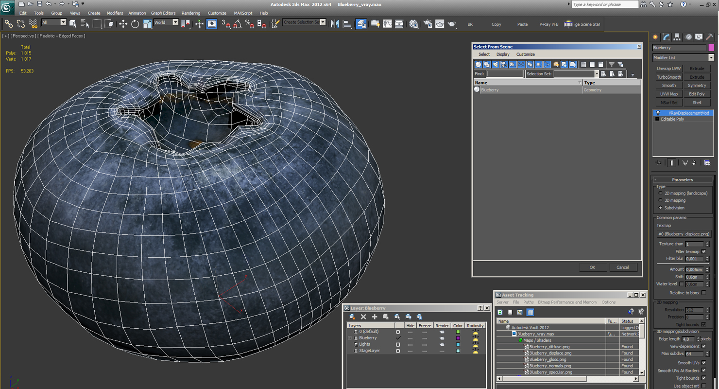Click the funnel filter icon in Select From Scene
Screen dimensions: 719x389
coord(612,64)
